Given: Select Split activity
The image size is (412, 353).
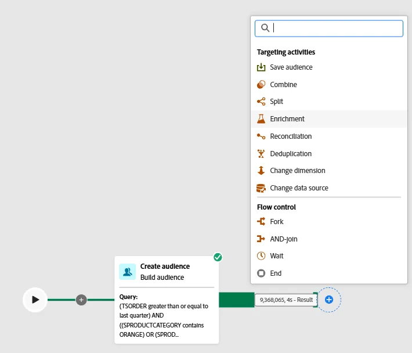Looking at the screenshot, I should pyautogui.click(x=328, y=102).
